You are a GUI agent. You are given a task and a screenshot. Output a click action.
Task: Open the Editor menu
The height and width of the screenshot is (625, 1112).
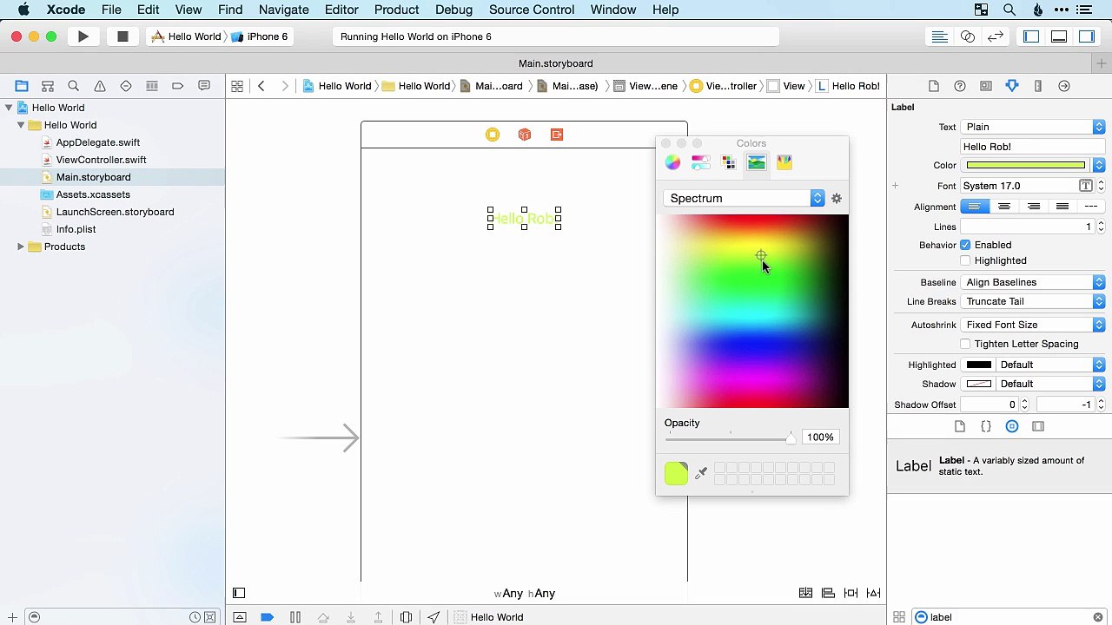pyautogui.click(x=341, y=10)
